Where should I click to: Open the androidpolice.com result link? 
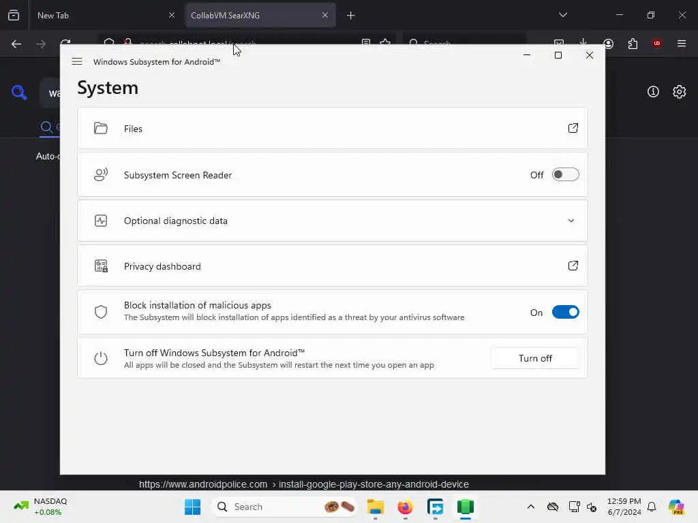tap(303, 484)
